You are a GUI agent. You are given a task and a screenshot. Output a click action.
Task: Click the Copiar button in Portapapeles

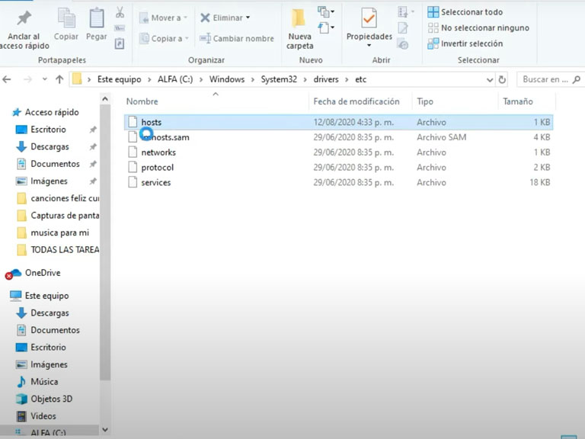(x=66, y=24)
